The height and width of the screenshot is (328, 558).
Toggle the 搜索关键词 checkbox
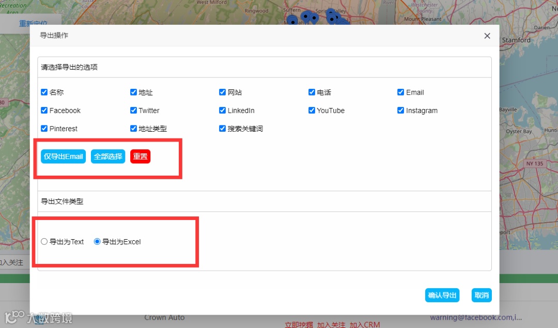tap(222, 129)
